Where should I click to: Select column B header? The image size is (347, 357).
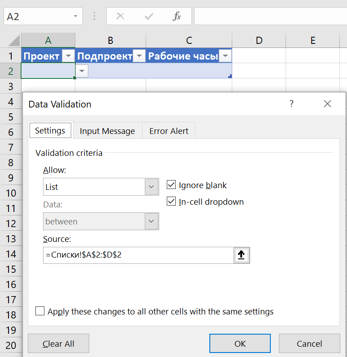tap(110, 40)
